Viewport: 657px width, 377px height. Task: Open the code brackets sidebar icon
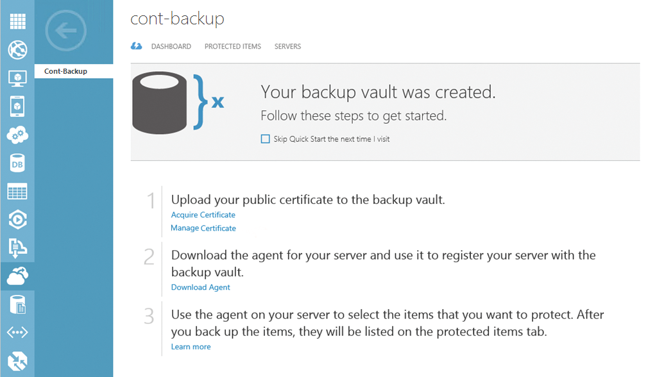17,332
